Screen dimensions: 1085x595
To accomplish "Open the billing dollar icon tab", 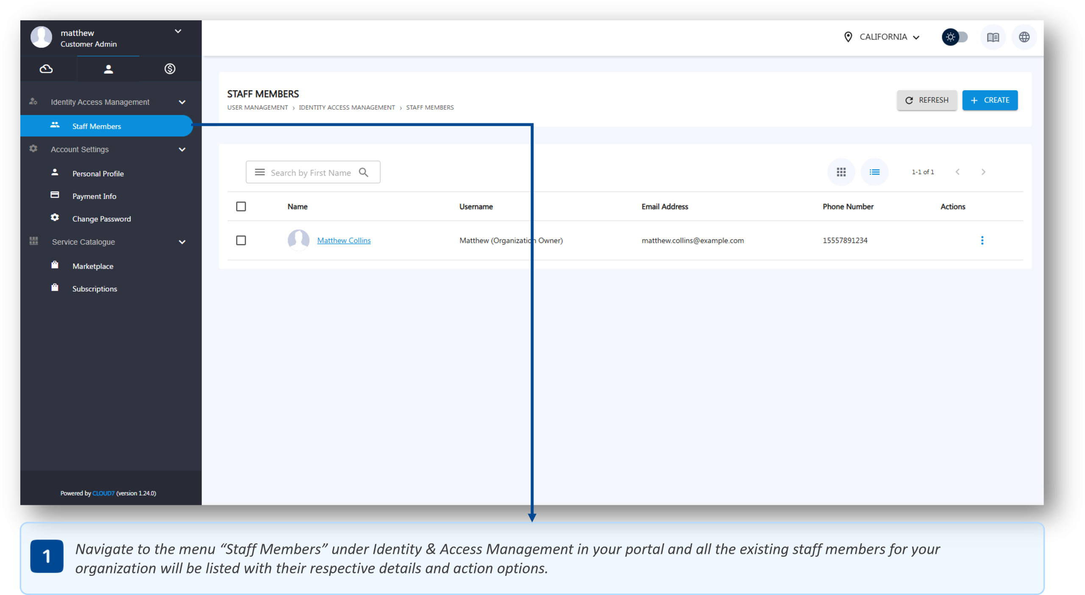I will click(x=170, y=69).
